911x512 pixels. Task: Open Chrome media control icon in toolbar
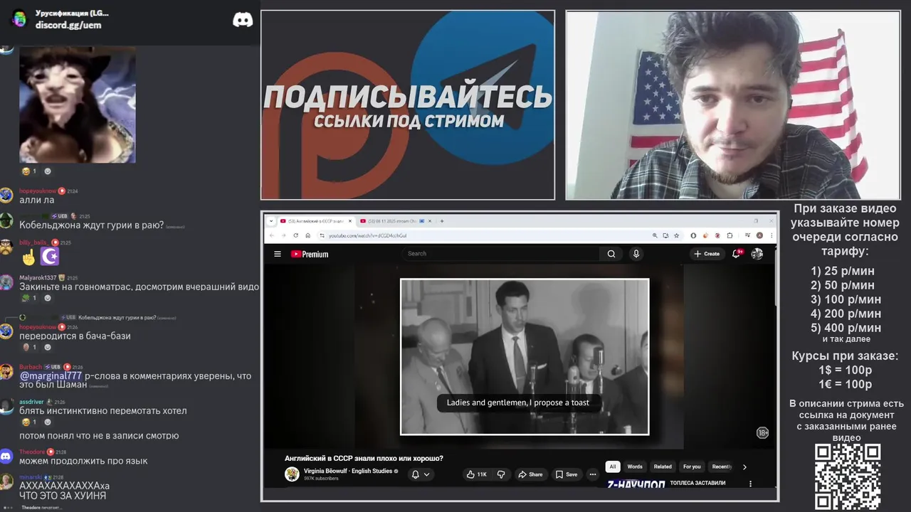[747, 235]
